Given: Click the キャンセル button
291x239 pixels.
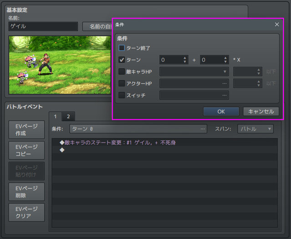Looking at the screenshot, I should pyautogui.click(x=261, y=112).
